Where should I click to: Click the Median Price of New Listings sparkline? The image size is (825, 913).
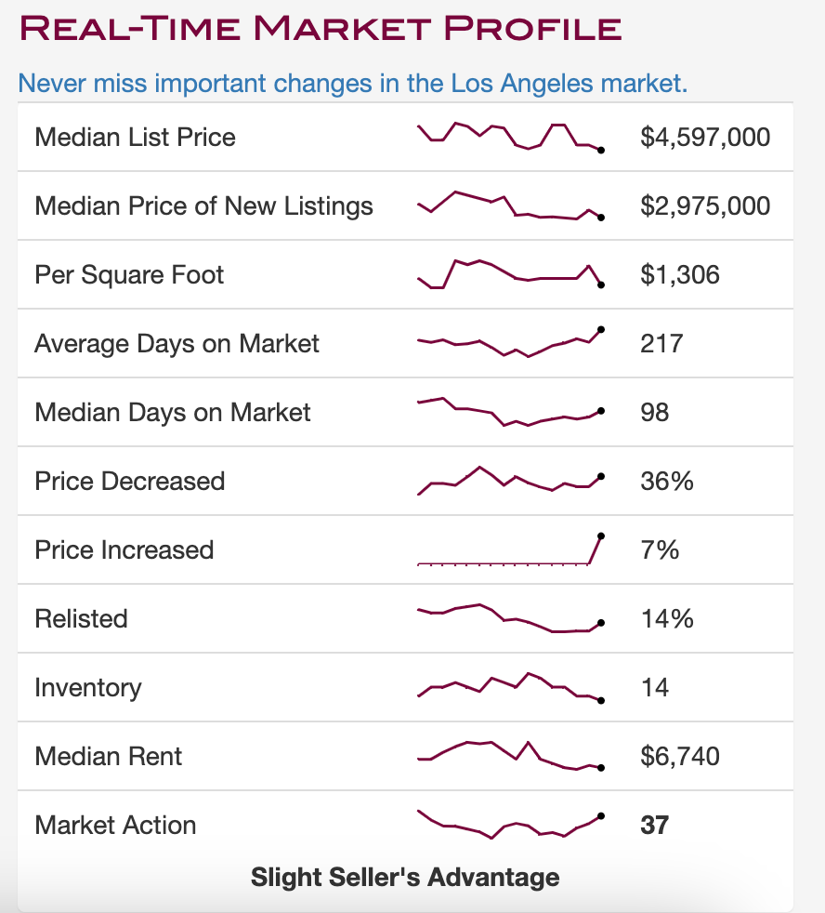point(511,206)
